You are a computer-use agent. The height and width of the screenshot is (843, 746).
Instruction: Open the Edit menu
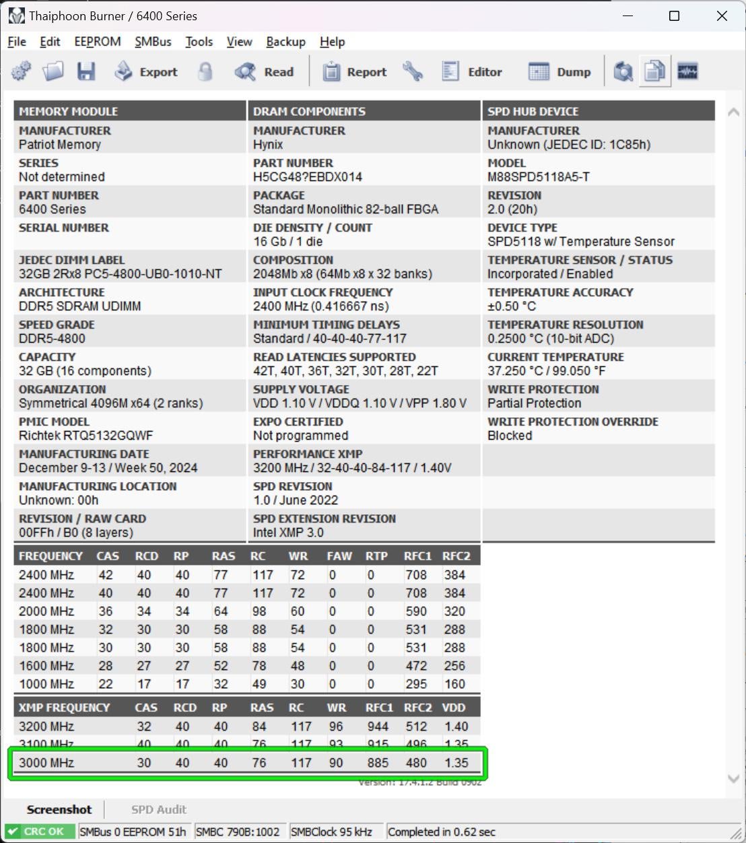tap(50, 42)
